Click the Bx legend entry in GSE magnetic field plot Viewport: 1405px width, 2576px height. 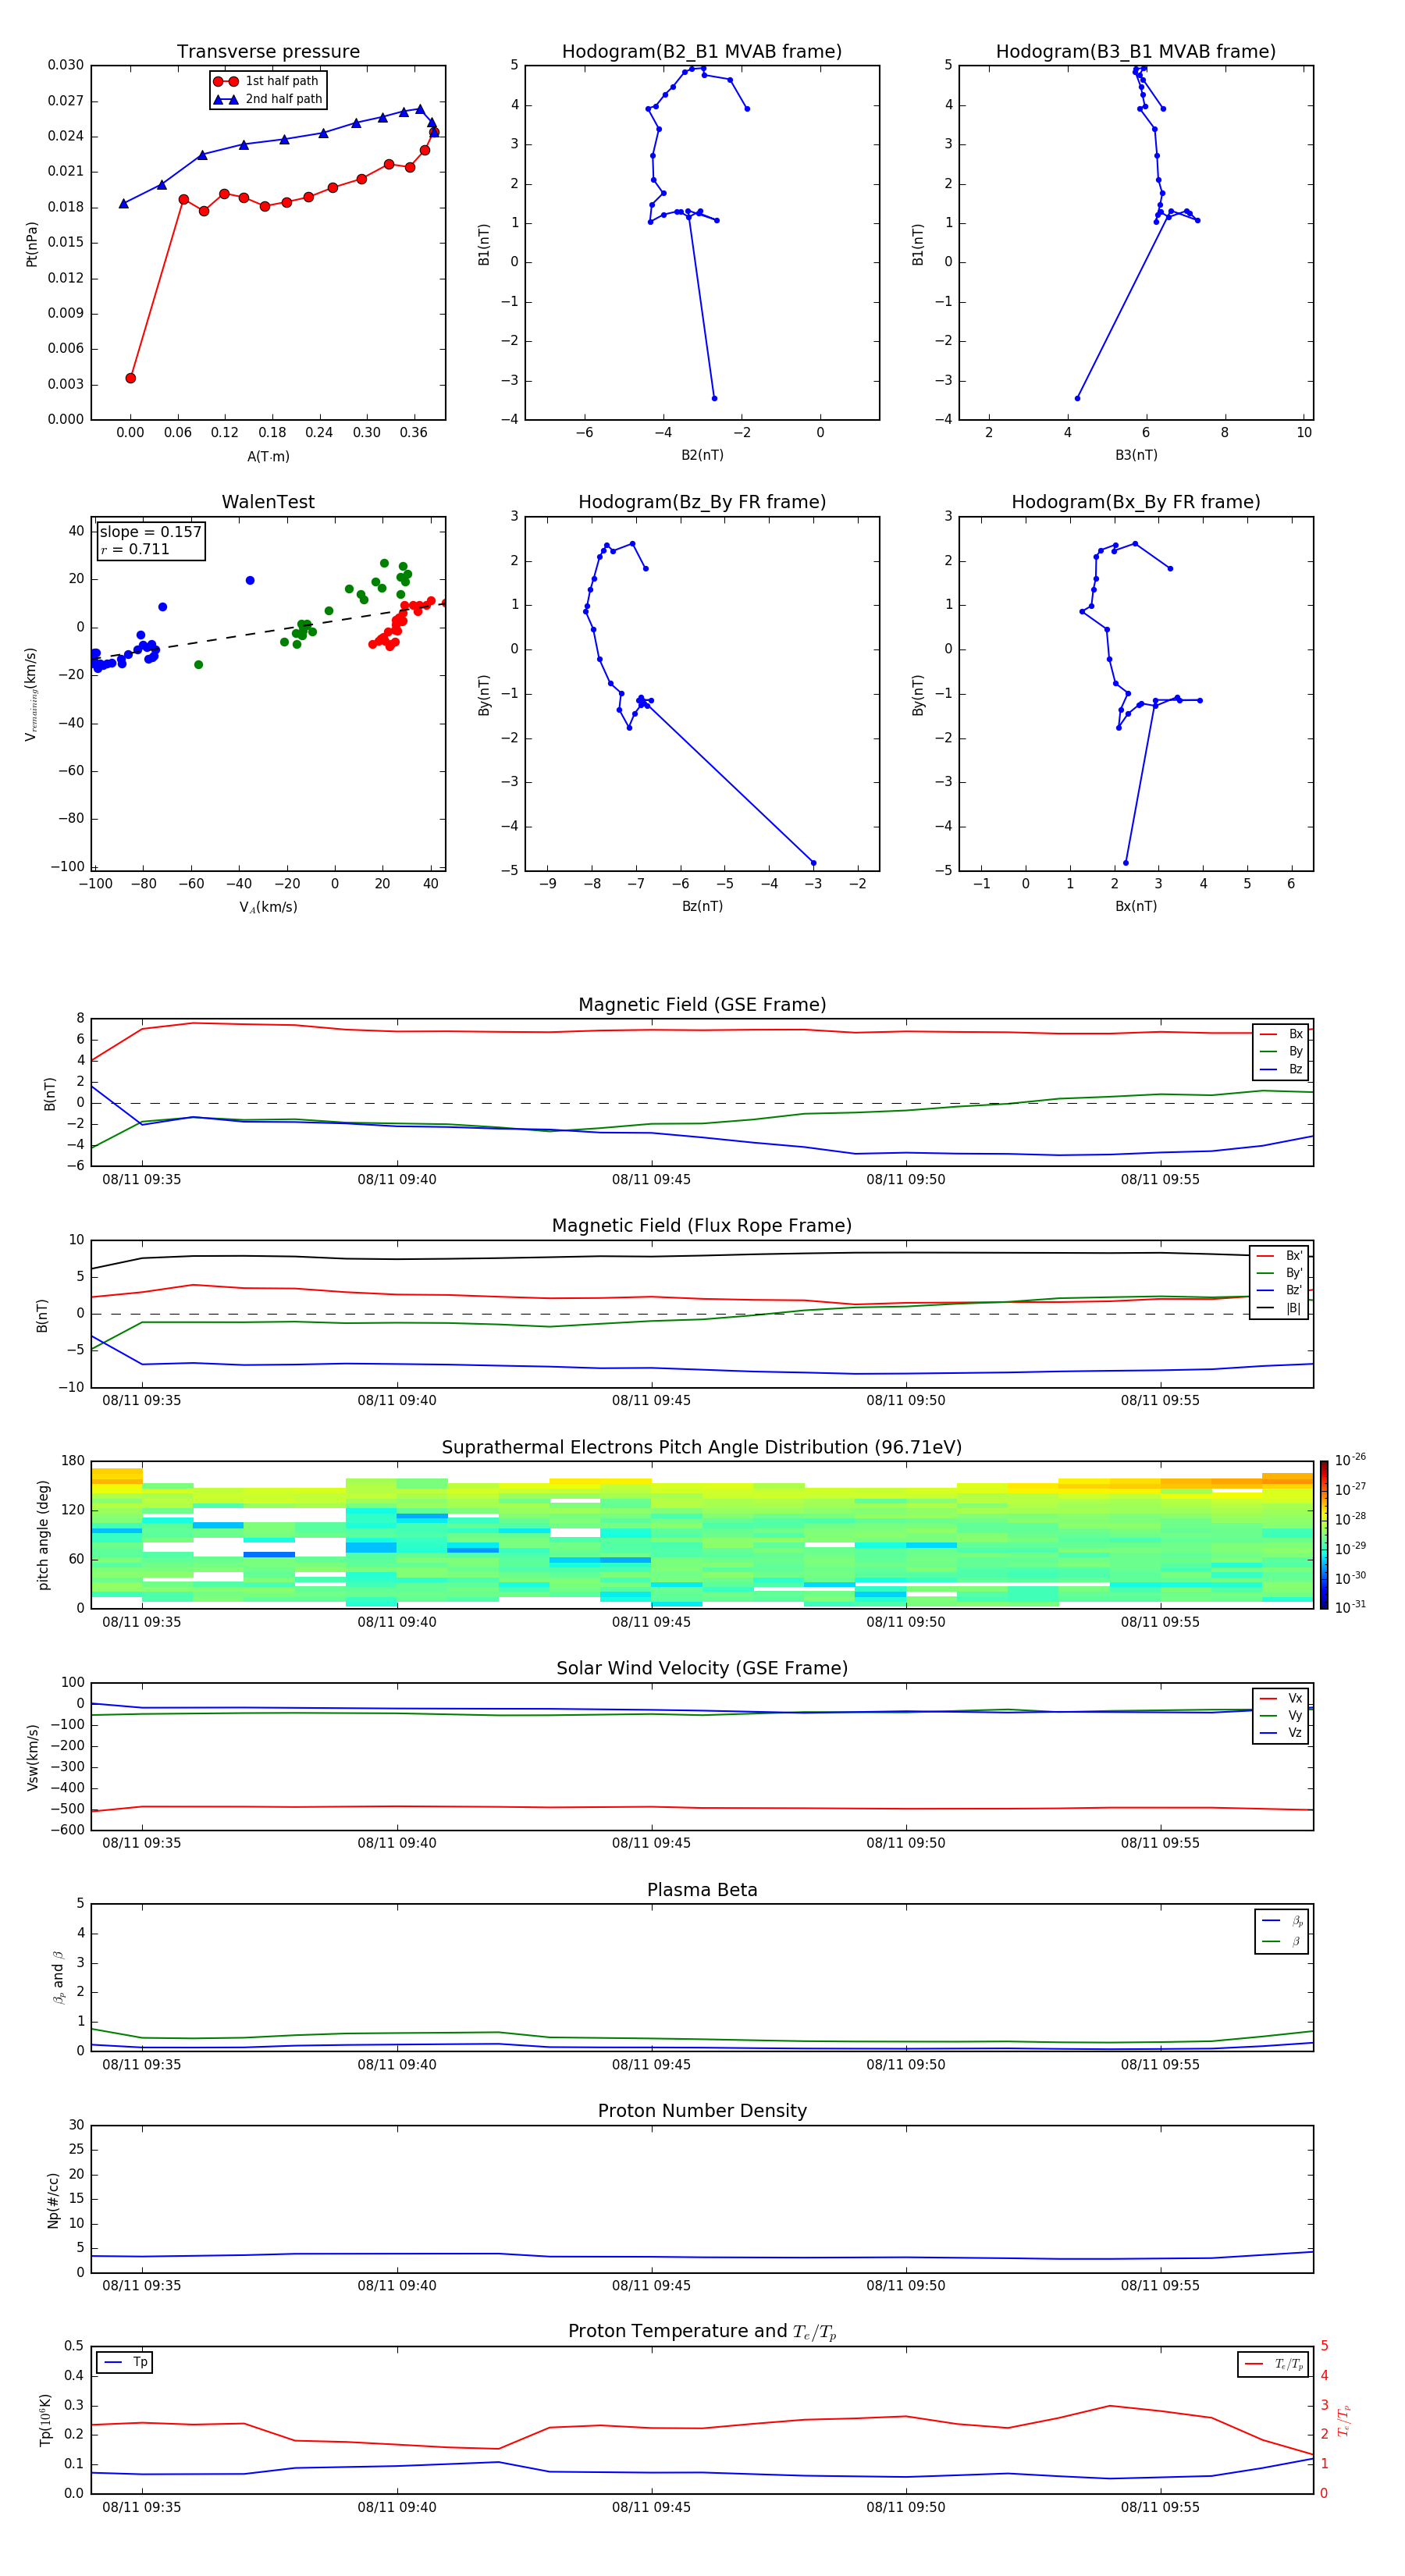(x=1282, y=1034)
